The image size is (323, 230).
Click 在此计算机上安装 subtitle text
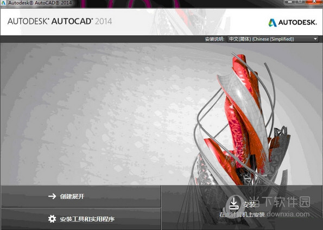[x=242, y=215]
